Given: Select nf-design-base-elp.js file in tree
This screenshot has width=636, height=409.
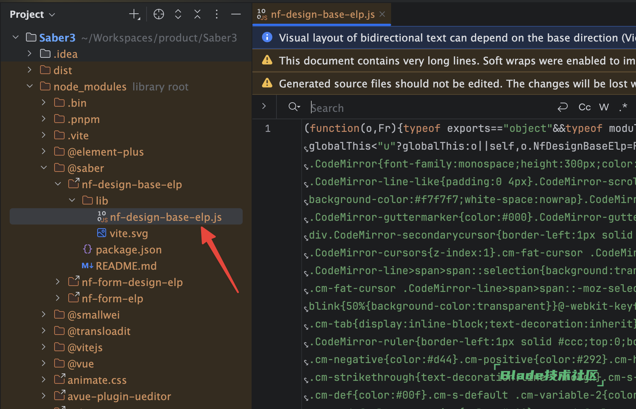Looking at the screenshot, I should (126, 217).
